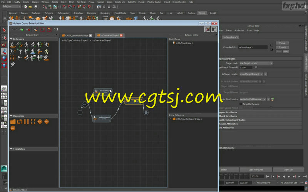
Task: Click the red stop trigger tool icon
Action: click(28, 30)
